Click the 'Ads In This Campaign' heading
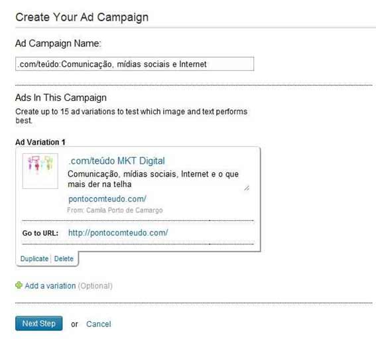 click(x=61, y=98)
